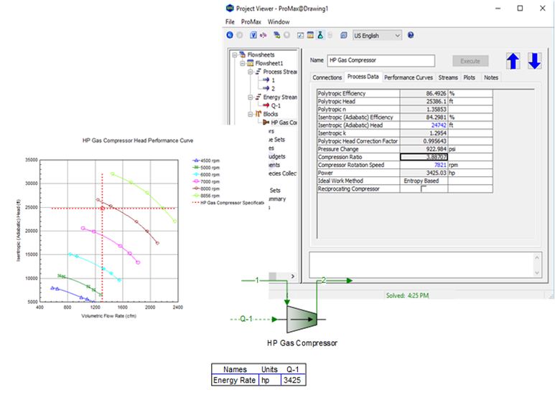This screenshot has height=397, width=555.
Task: Click the 7000 rpm legend entry
Action: (206, 181)
